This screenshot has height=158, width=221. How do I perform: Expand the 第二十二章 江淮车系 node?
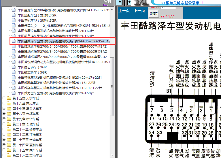(4, 134)
